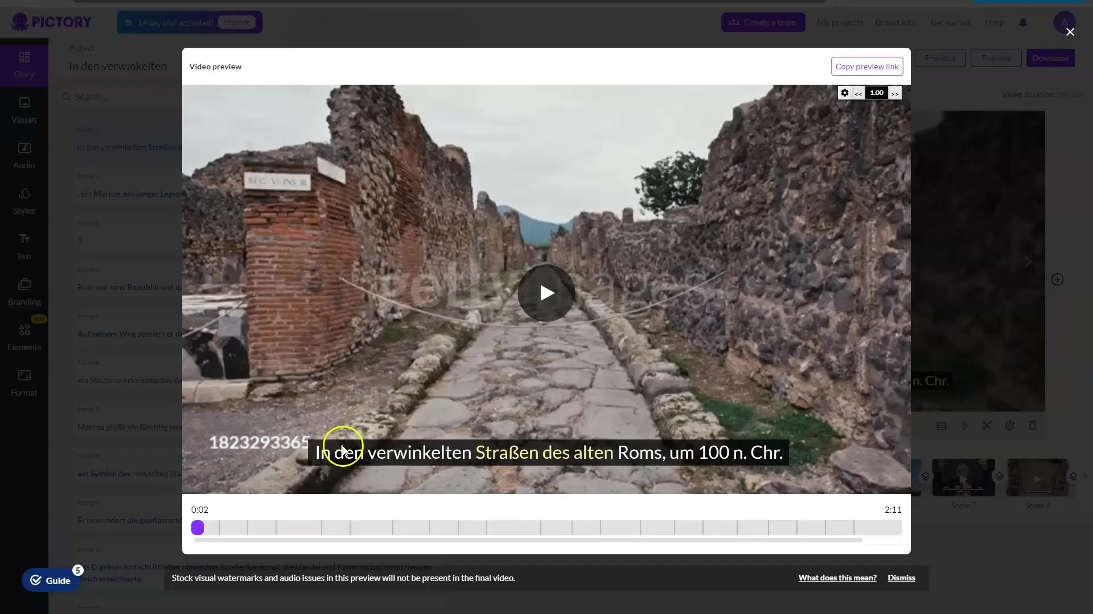Open the Guide checklist button
The width and height of the screenshot is (1093, 614).
click(x=51, y=580)
